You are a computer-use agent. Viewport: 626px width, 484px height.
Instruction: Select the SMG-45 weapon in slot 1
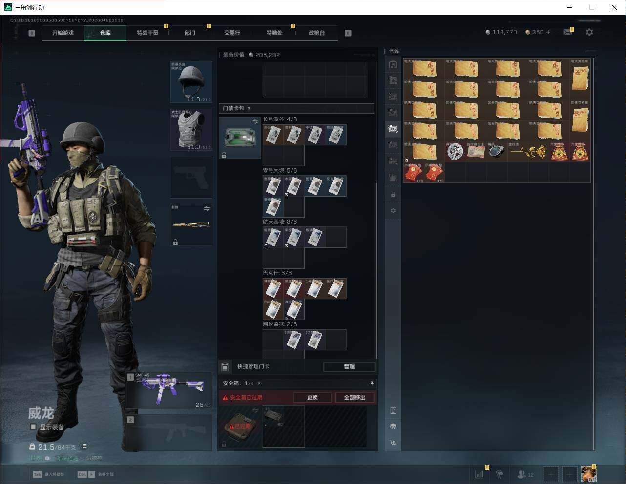coord(169,390)
